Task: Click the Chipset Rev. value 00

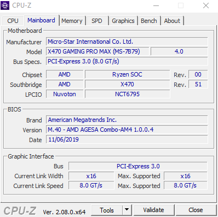Action: [x=198, y=74]
